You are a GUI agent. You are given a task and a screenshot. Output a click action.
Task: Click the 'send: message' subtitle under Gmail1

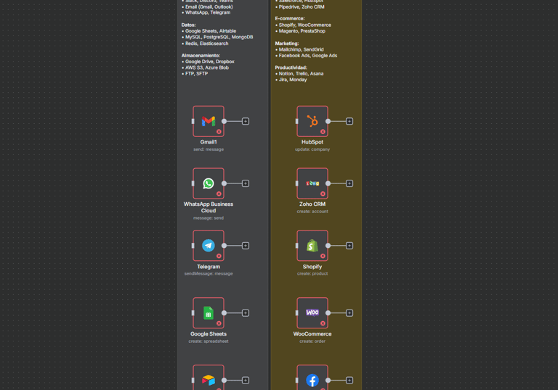[x=209, y=149]
